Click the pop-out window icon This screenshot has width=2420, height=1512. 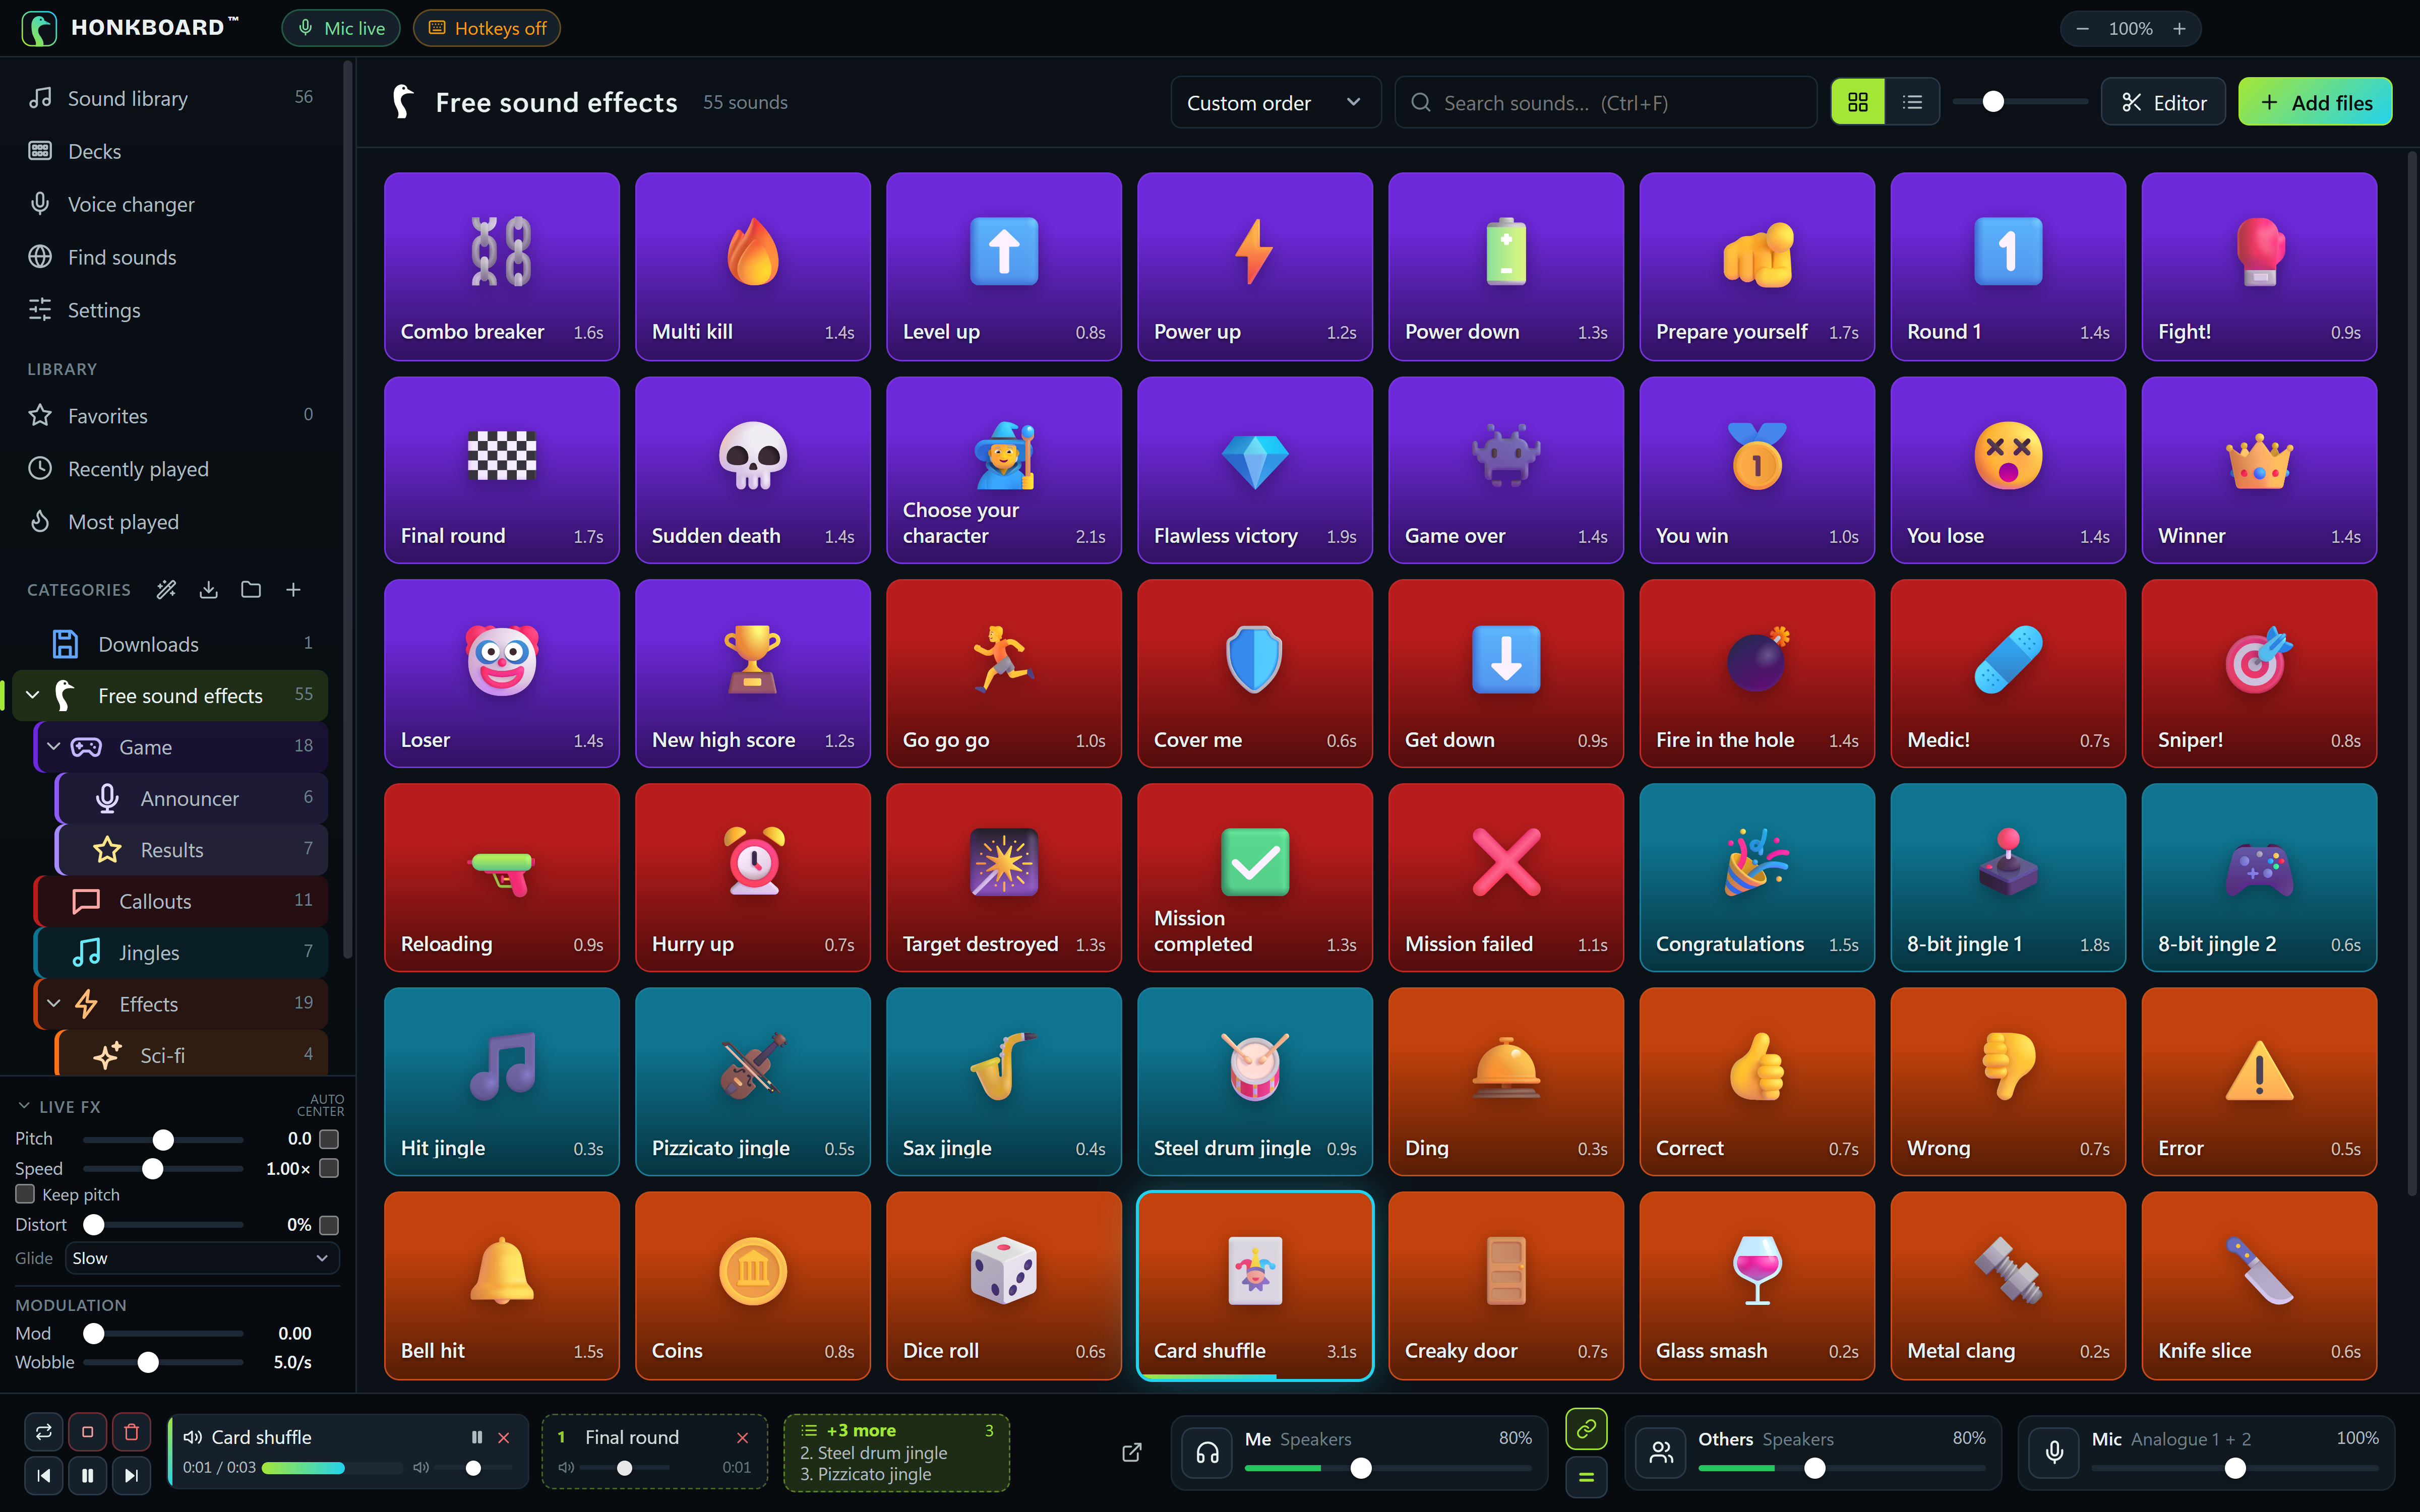pos(1132,1452)
